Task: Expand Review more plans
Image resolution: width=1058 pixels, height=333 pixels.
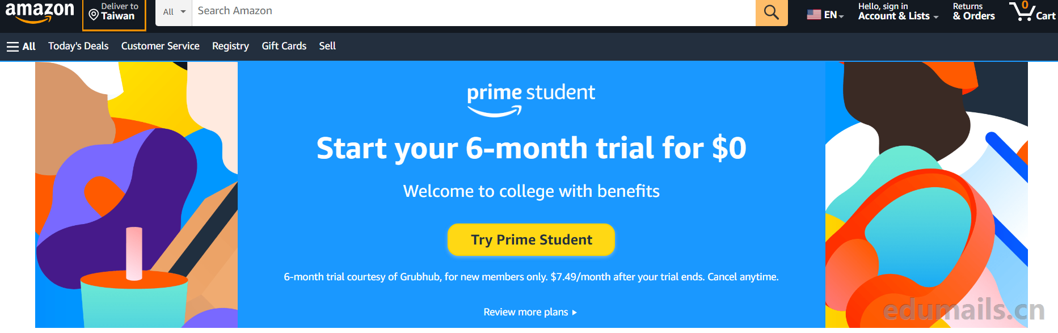Action: point(530,312)
